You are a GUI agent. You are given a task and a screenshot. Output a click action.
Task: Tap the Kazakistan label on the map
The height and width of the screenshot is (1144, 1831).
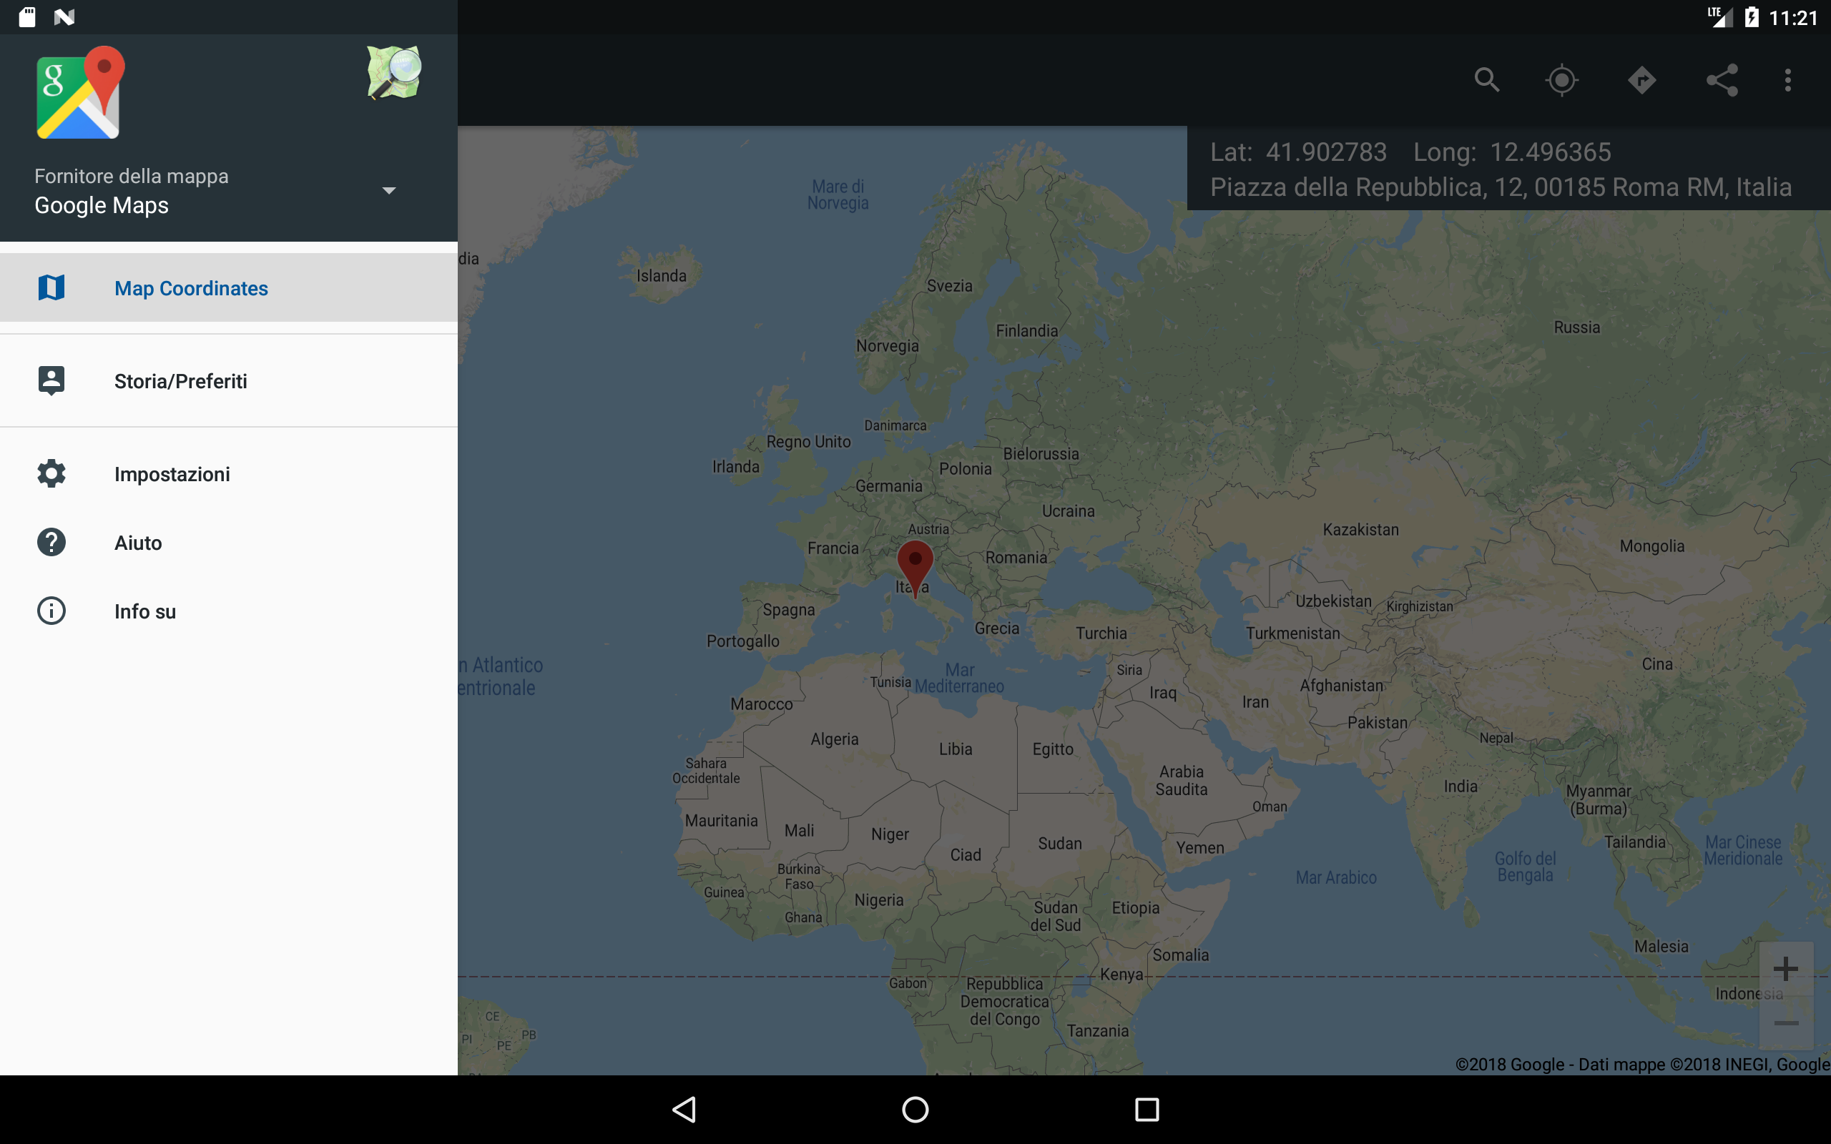point(1360,530)
